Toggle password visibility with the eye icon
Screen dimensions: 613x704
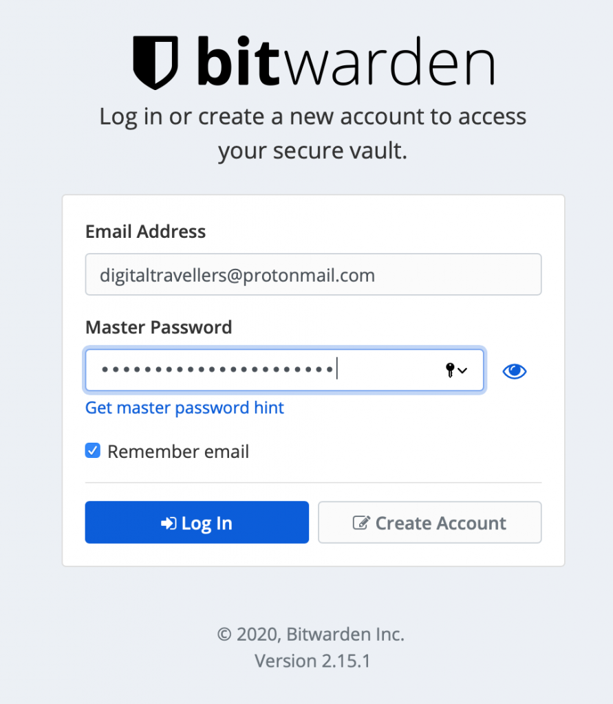(x=514, y=371)
